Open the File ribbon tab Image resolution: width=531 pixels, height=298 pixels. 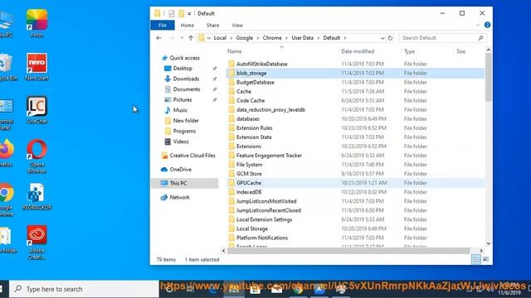pyautogui.click(x=163, y=26)
